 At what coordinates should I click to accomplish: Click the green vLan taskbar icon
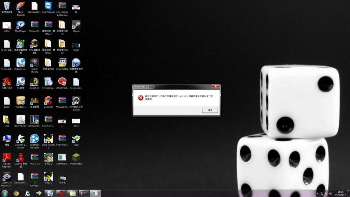pos(38,193)
